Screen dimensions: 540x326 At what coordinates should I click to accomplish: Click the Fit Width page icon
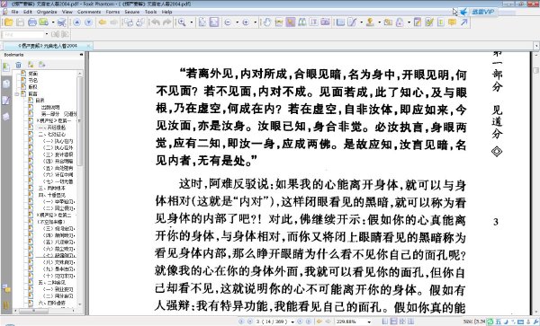click(214, 22)
